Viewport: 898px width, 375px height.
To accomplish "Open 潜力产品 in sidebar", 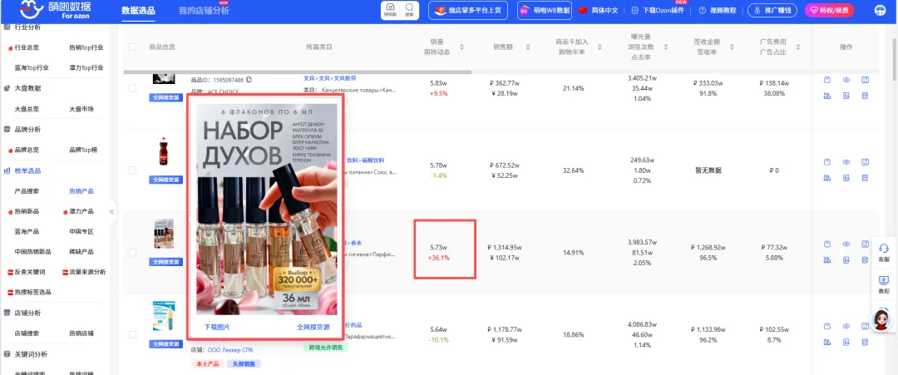I will tap(81, 212).
